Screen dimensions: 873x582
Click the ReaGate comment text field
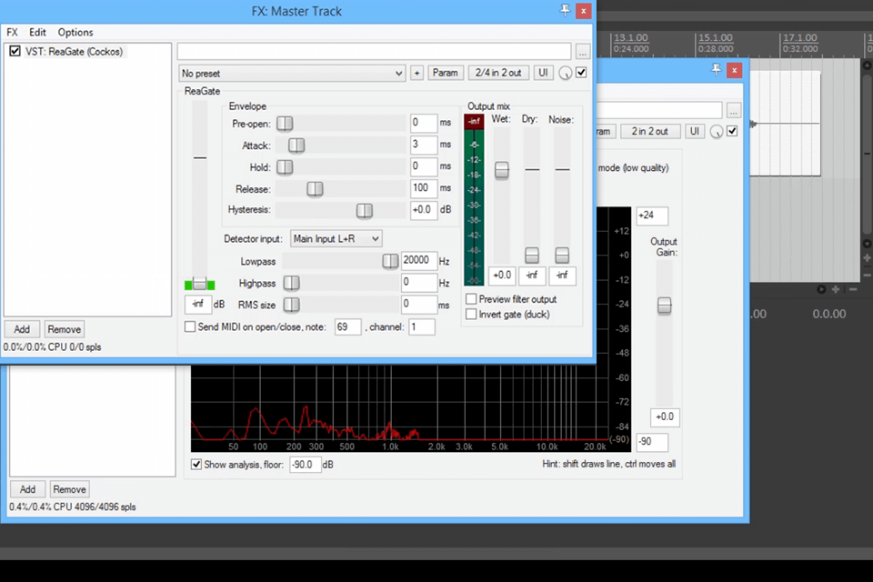(x=374, y=52)
